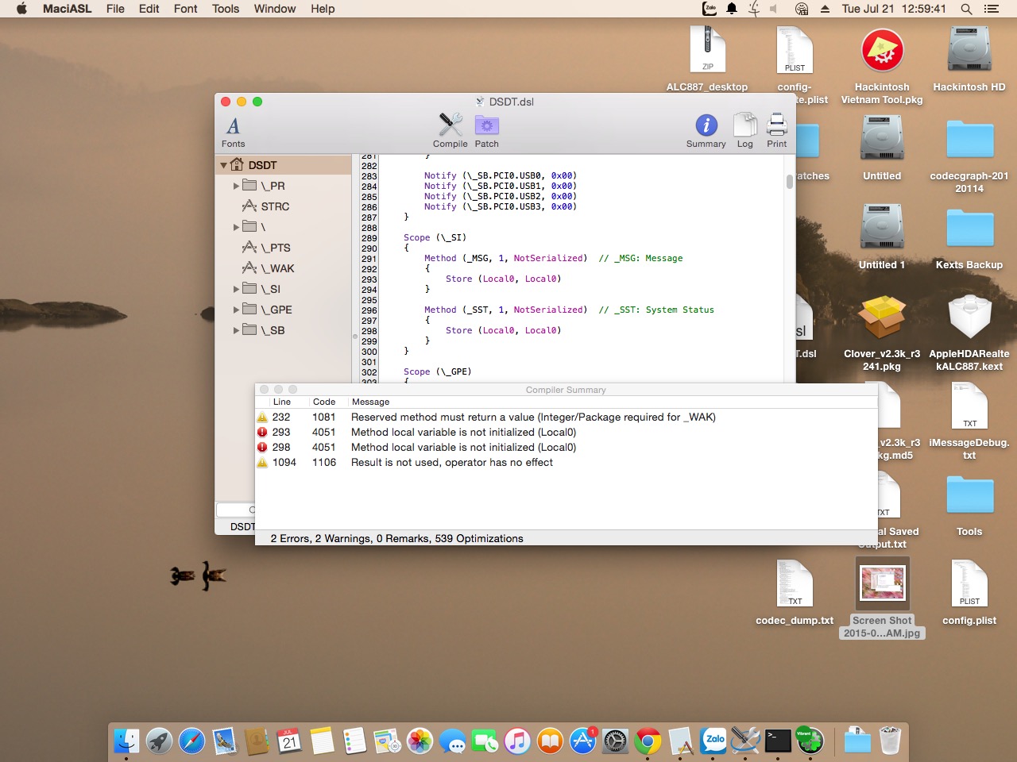
Task: Click the Code column header
Action: tap(324, 402)
